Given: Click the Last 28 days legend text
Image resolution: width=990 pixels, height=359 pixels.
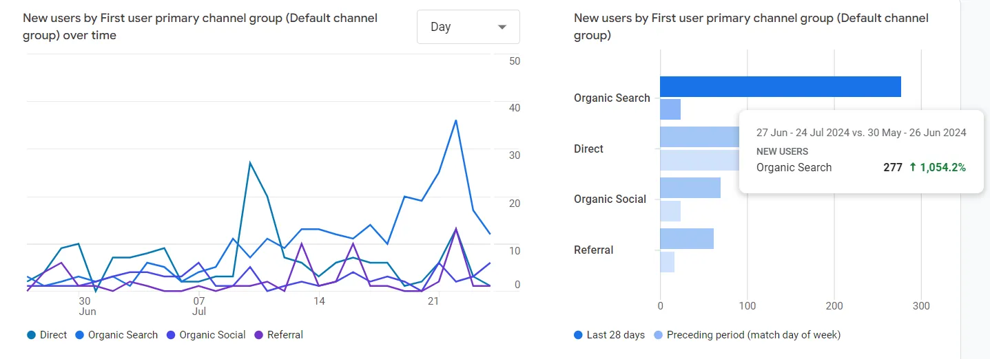Looking at the screenshot, I should point(616,335).
